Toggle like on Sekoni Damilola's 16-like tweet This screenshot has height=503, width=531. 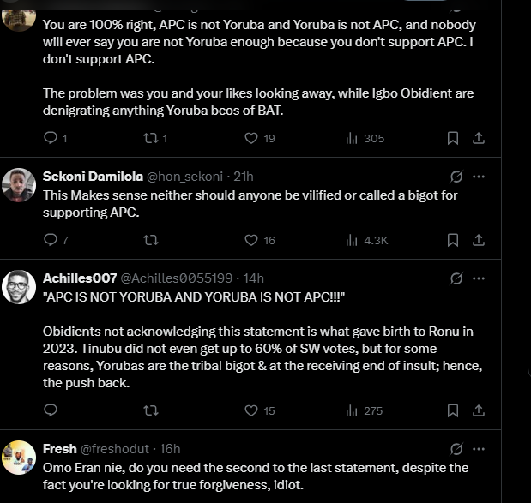point(259,240)
